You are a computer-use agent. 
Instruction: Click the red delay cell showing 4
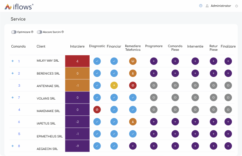click(77, 61)
